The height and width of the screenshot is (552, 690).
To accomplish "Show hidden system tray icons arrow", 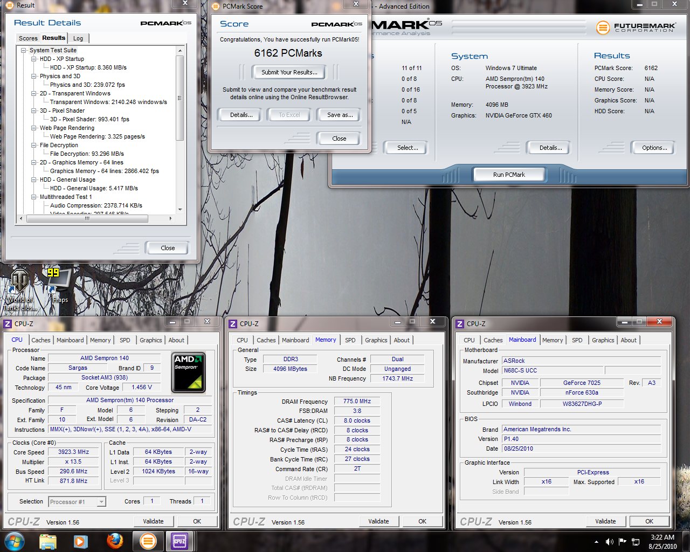I will click(596, 542).
